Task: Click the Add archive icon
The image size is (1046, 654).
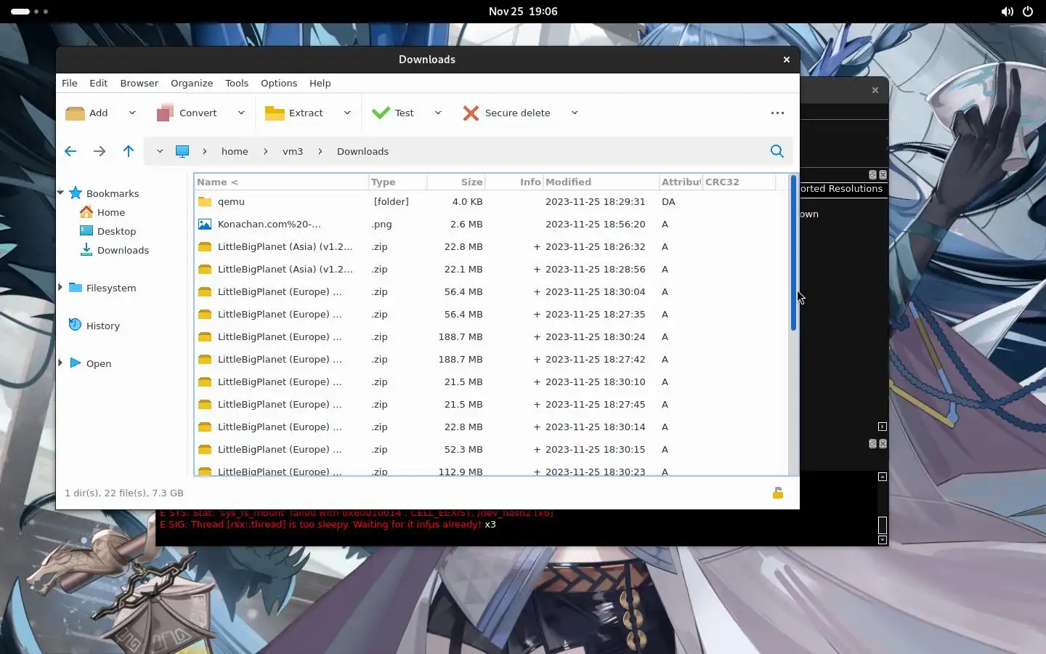Action: [75, 113]
